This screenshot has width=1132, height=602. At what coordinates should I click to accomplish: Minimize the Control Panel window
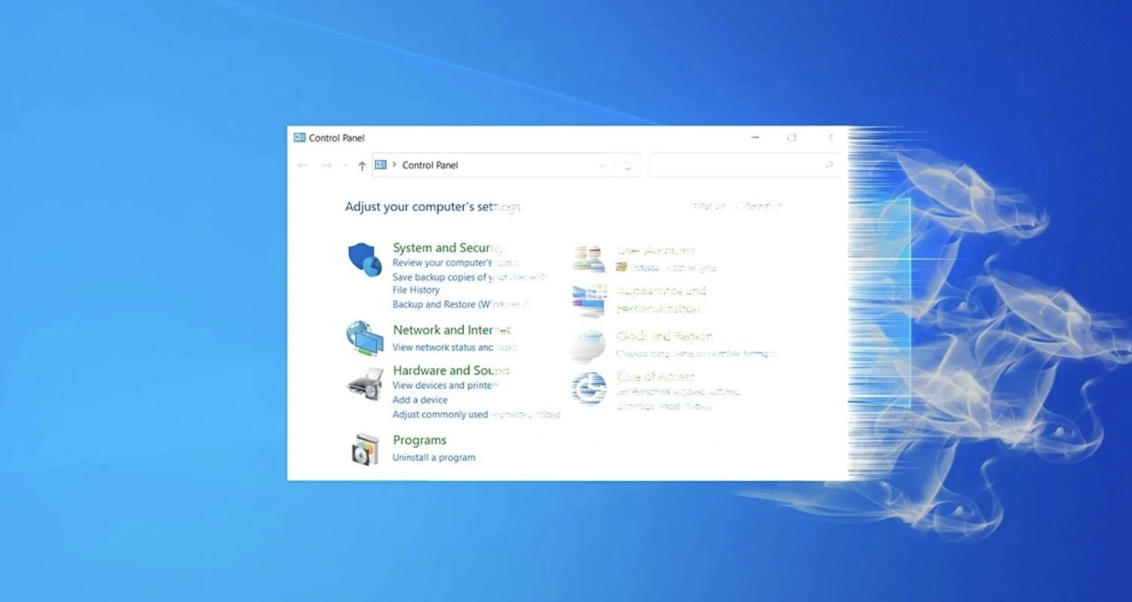click(x=755, y=138)
